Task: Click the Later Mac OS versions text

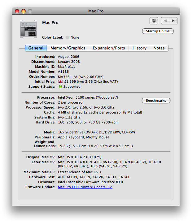Action: [109, 164]
